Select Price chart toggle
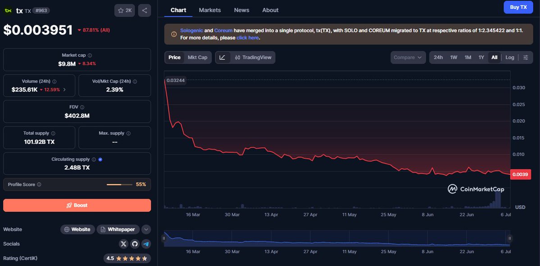This screenshot has width=540, height=266. (x=174, y=58)
